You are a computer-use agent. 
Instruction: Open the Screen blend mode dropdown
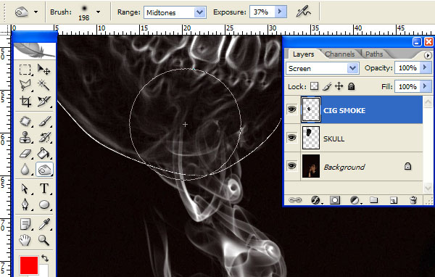(x=323, y=68)
